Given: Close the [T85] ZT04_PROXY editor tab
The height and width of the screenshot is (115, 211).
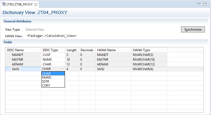Looking at the screenshot, I should 36,4.
